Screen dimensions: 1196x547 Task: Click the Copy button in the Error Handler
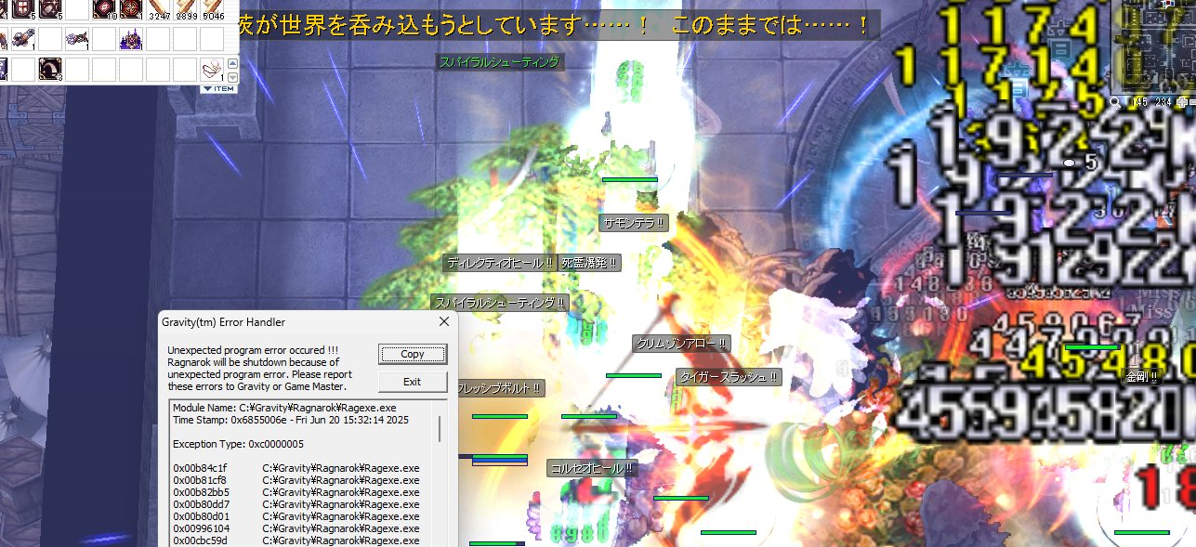[x=413, y=354]
